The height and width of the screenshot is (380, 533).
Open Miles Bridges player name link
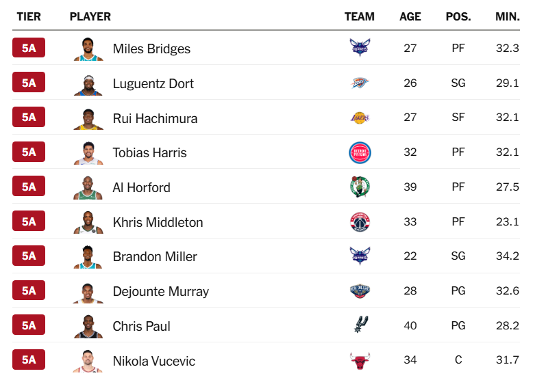click(151, 49)
